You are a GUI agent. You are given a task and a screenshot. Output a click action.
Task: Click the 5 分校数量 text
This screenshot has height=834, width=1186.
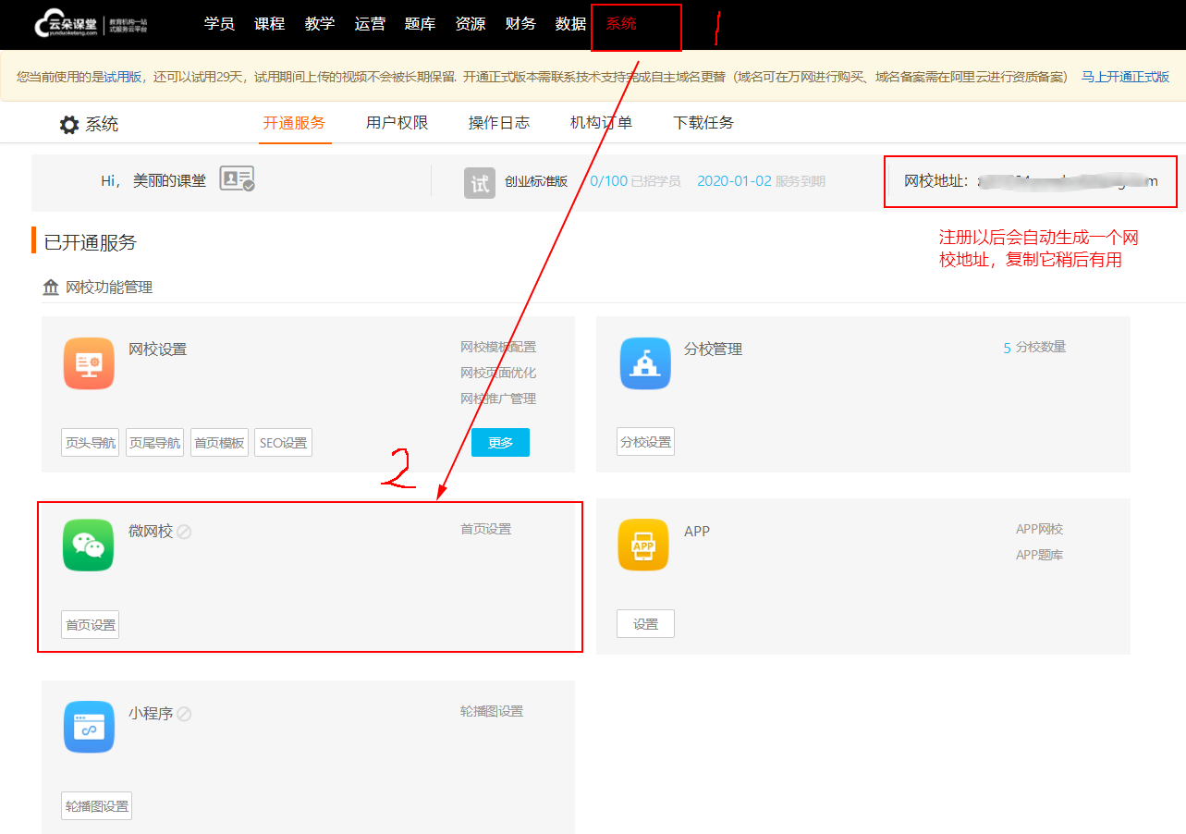click(x=1034, y=348)
